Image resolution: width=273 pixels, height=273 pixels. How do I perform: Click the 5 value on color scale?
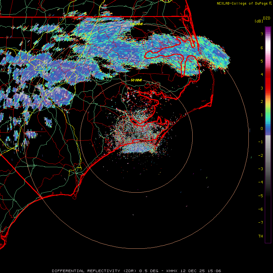click(262, 61)
